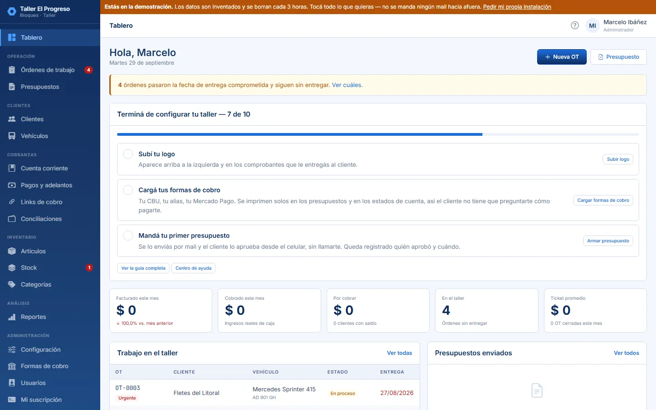Click the Stock layers icon
This screenshot has width=656, height=410.
(x=12, y=267)
